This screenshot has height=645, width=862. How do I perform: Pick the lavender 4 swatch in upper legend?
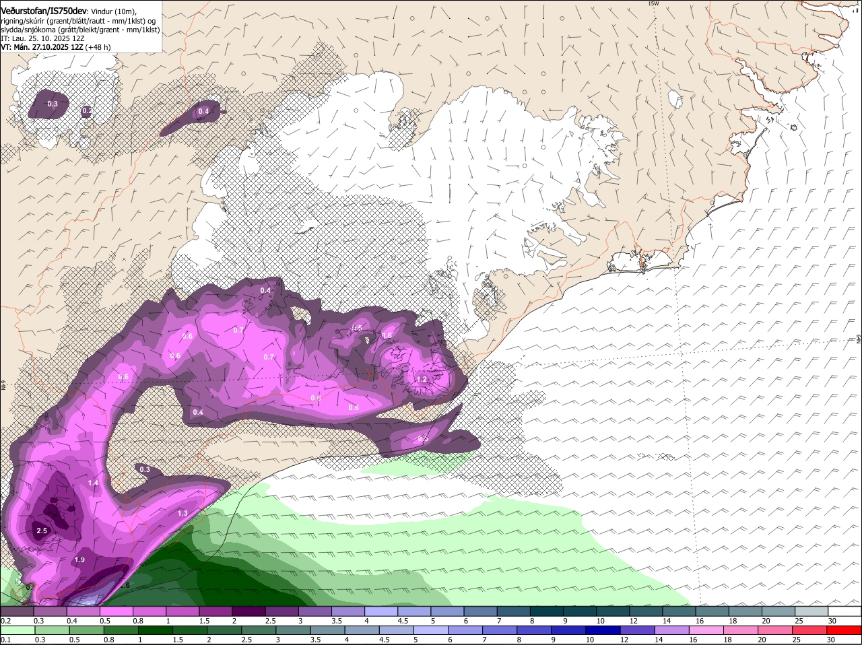(380, 611)
